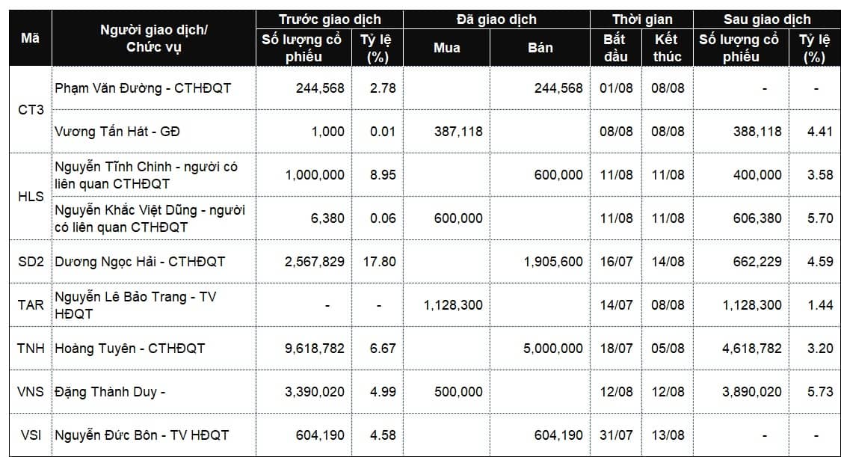The image size is (841, 457).
Task: Select Phạm Văn Đường - CTHĐQT name cell
Action: (143, 88)
